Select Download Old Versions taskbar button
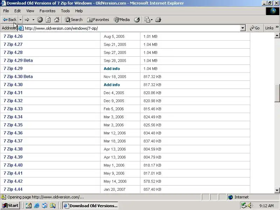The image size is (280, 210). pos(90,206)
